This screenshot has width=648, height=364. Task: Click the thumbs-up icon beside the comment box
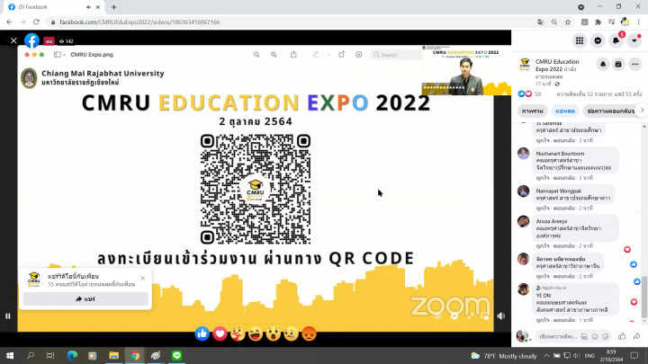point(622,336)
